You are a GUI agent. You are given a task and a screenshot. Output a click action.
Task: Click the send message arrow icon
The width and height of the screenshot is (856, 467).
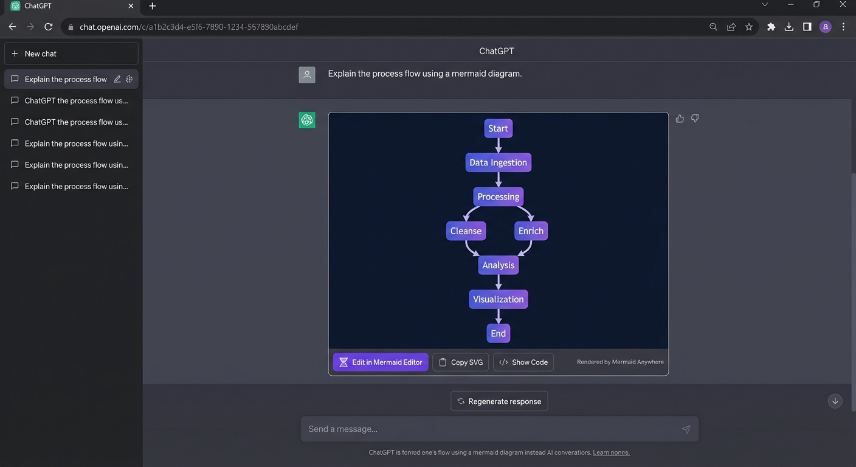686,429
